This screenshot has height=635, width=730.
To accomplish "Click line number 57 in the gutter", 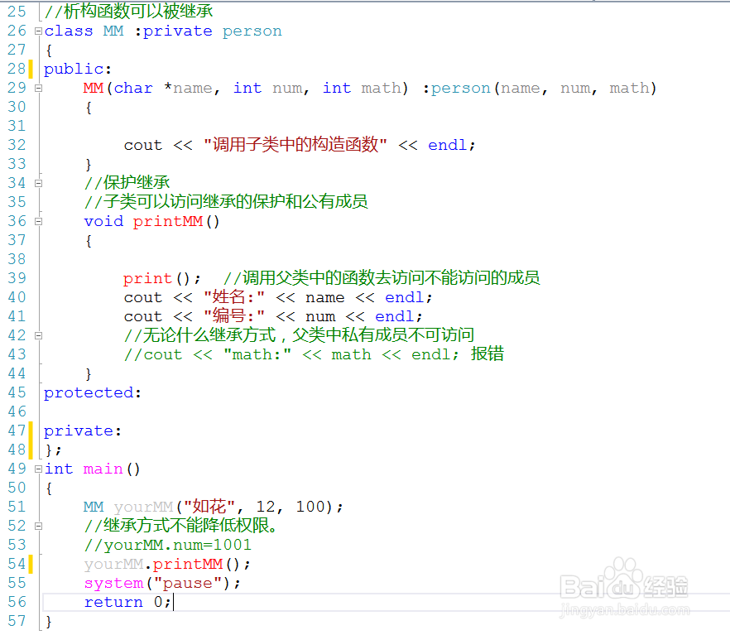I will pyautogui.click(x=17, y=621).
